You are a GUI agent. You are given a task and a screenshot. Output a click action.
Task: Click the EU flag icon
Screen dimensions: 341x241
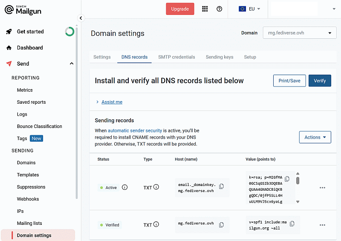(242, 9)
